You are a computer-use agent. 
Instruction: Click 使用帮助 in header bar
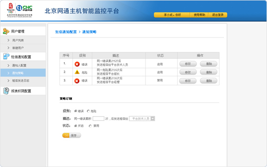point(199,15)
